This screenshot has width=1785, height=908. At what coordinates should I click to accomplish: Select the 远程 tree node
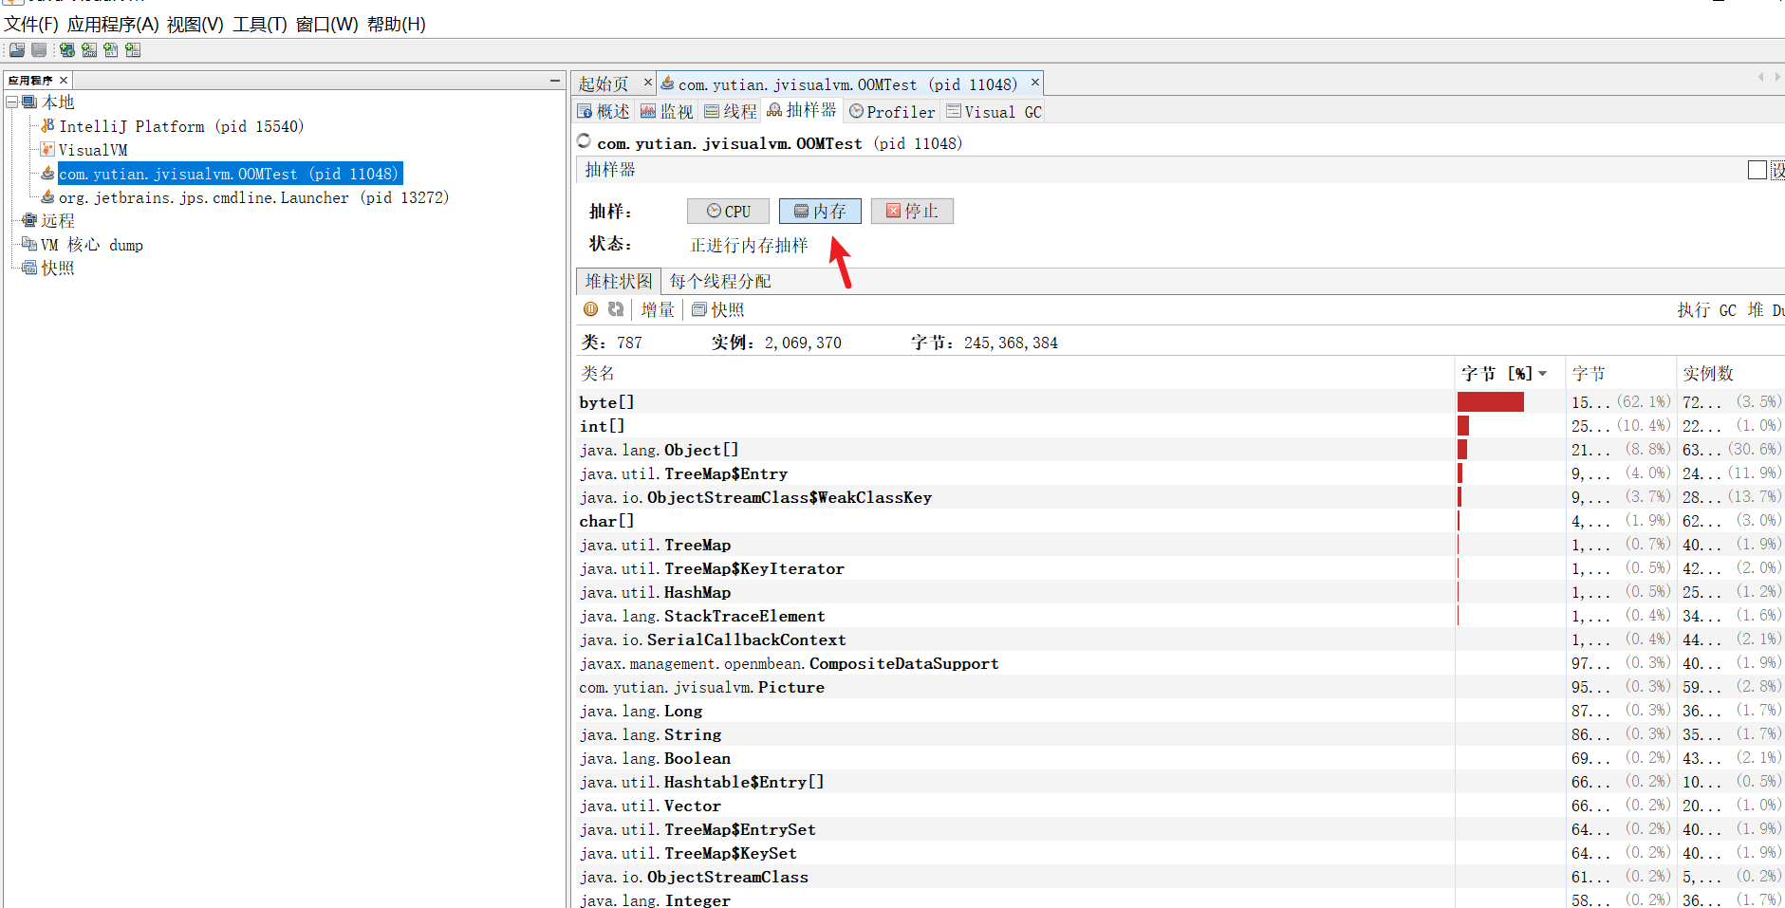(57, 221)
